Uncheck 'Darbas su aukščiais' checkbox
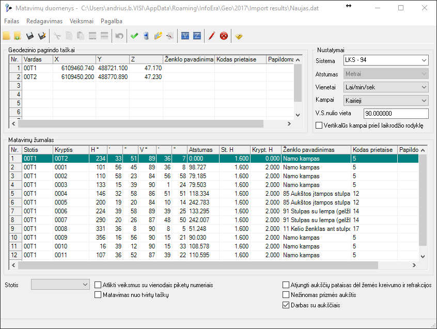The height and width of the screenshot is (329, 437). pos(286,305)
